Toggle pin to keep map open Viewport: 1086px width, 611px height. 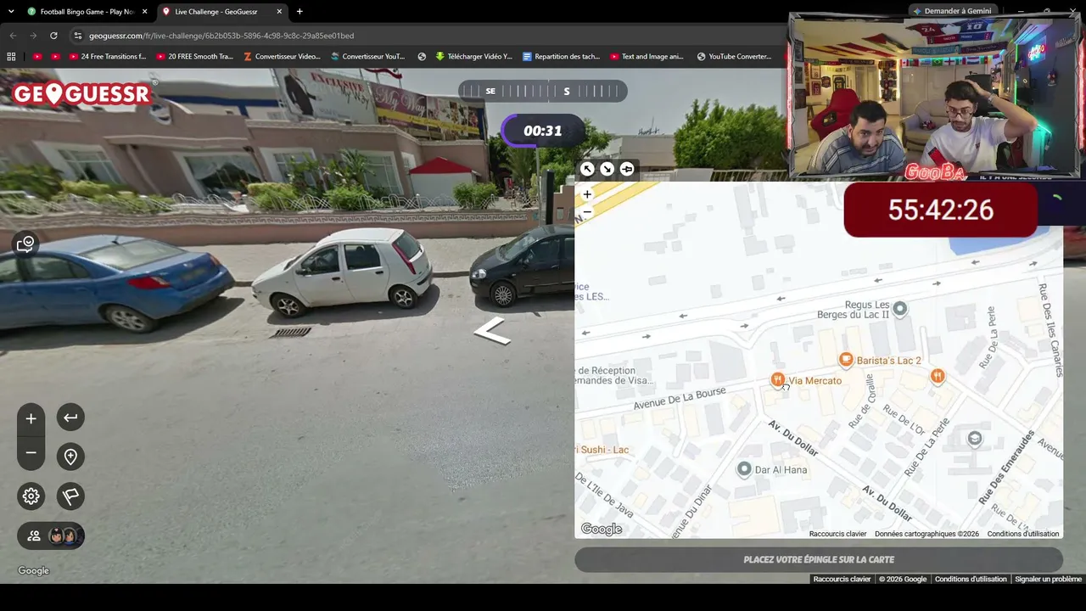pyautogui.click(x=627, y=169)
